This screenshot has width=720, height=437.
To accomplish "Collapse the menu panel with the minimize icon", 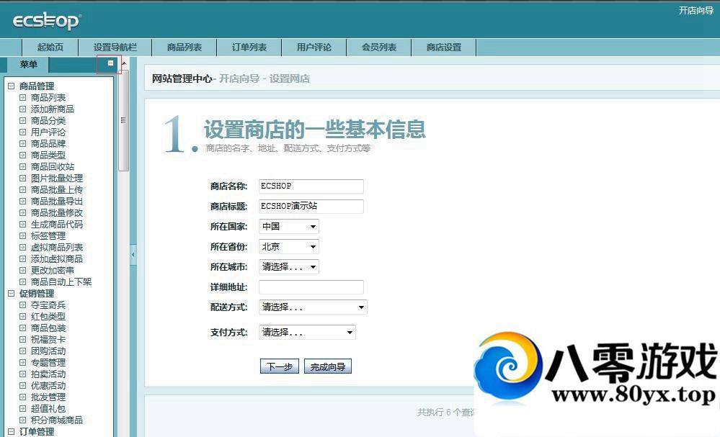I will click(x=110, y=63).
